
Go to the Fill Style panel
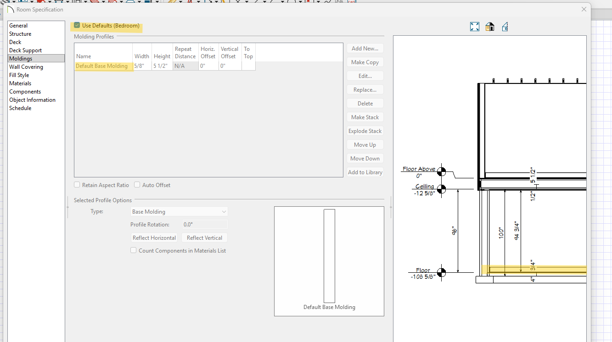tap(19, 75)
